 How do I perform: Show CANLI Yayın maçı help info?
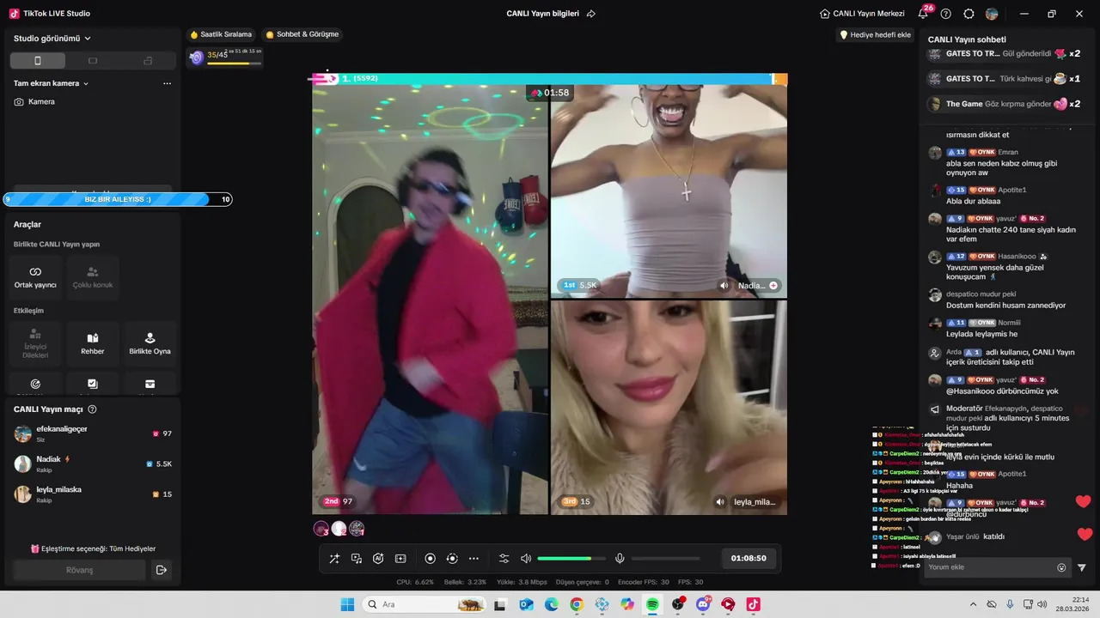[92, 409]
